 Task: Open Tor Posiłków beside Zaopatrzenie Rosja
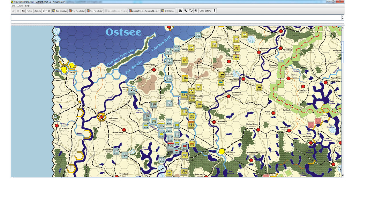(x=94, y=11)
